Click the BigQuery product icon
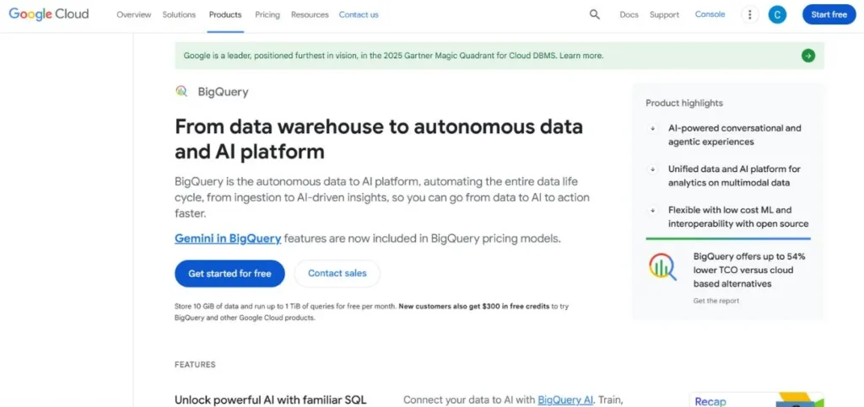This screenshot has width=864, height=407. pyautogui.click(x=181, y=92)
